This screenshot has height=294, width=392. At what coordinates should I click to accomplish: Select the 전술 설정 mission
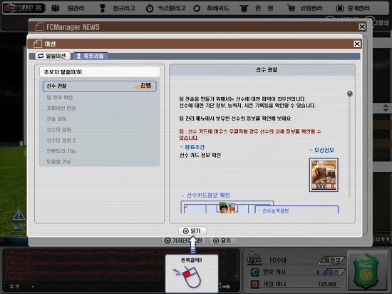point(56,119)
